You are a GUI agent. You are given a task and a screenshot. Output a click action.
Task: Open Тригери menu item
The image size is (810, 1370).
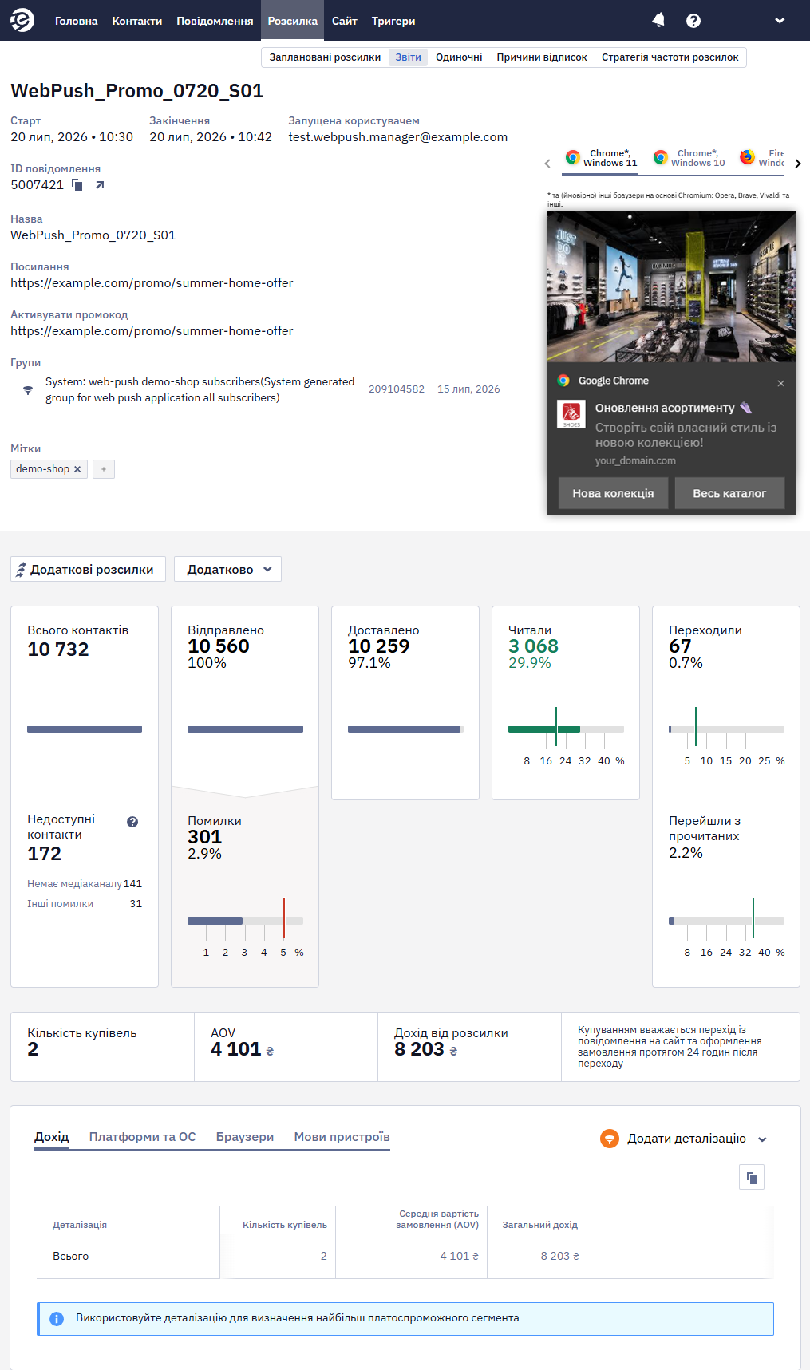coord(393,21)
